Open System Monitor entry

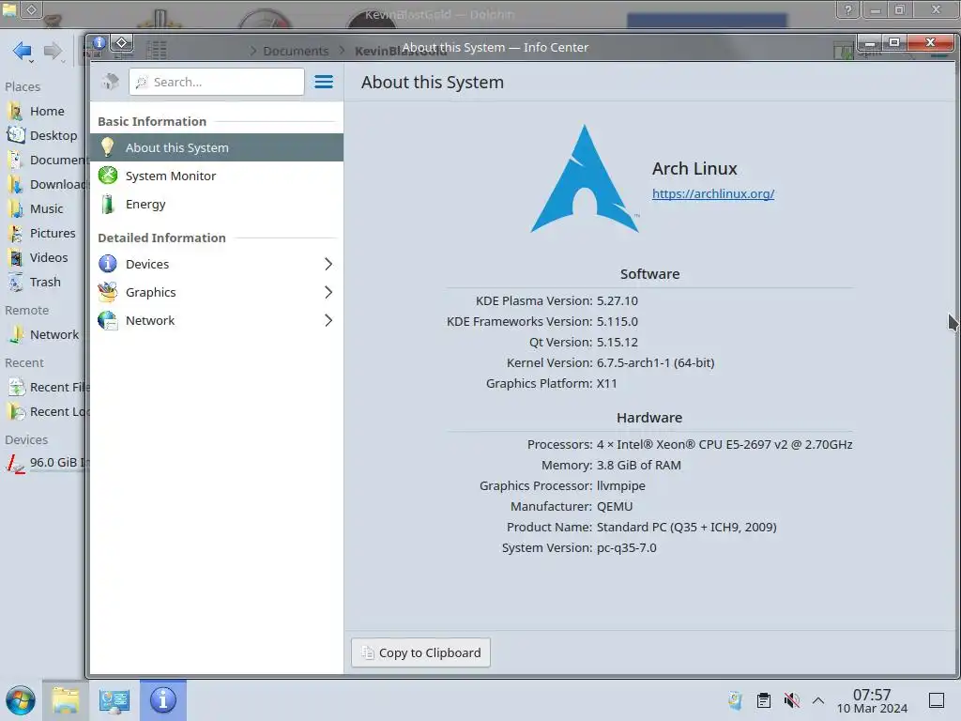point(217,176)
